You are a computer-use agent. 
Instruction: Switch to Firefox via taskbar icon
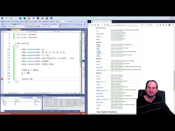point(29,18)
